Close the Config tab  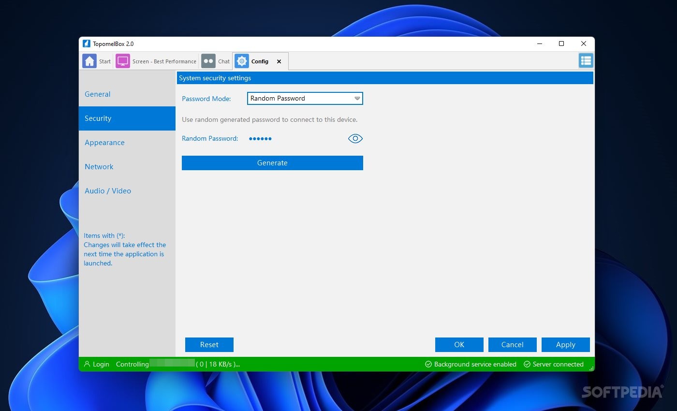279,61
